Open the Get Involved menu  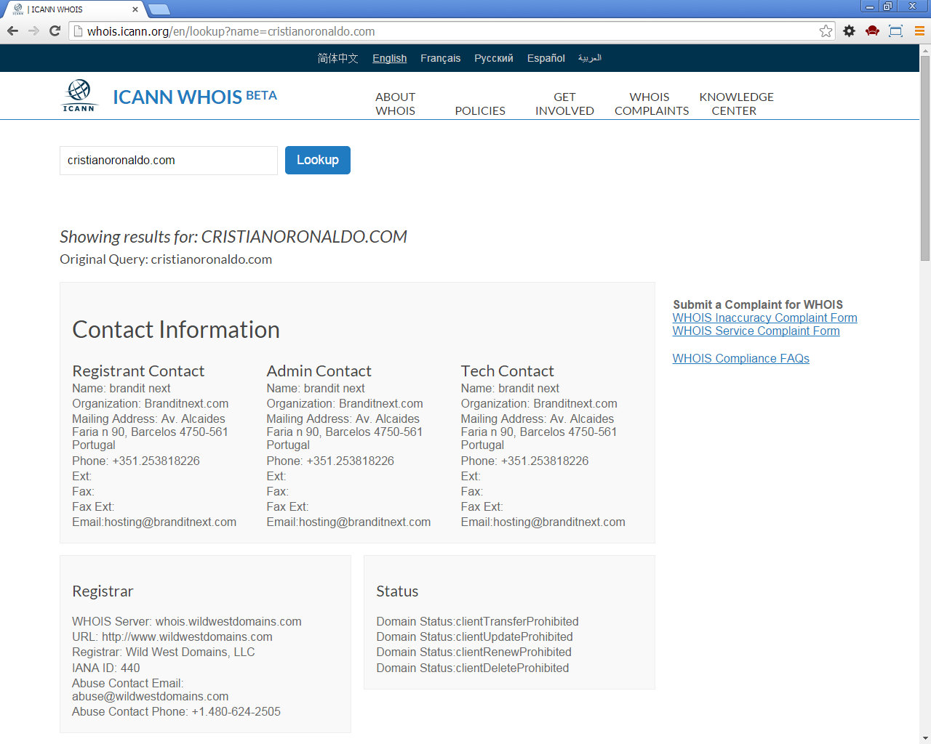tap(564, 104)
